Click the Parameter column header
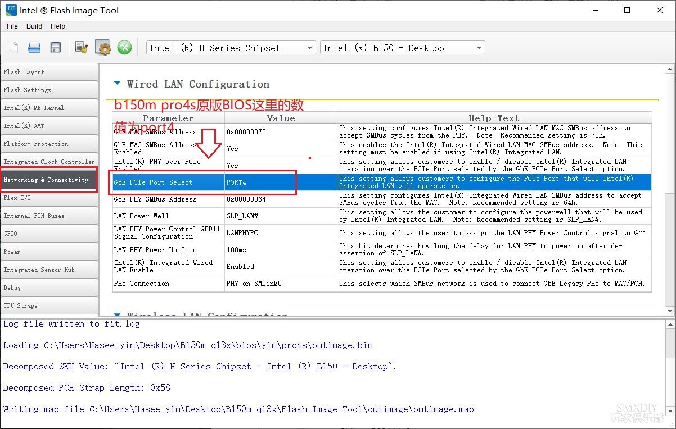676x429 pixels. [168, 118]
